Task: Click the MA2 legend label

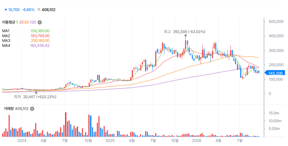Action: point(6,36)
